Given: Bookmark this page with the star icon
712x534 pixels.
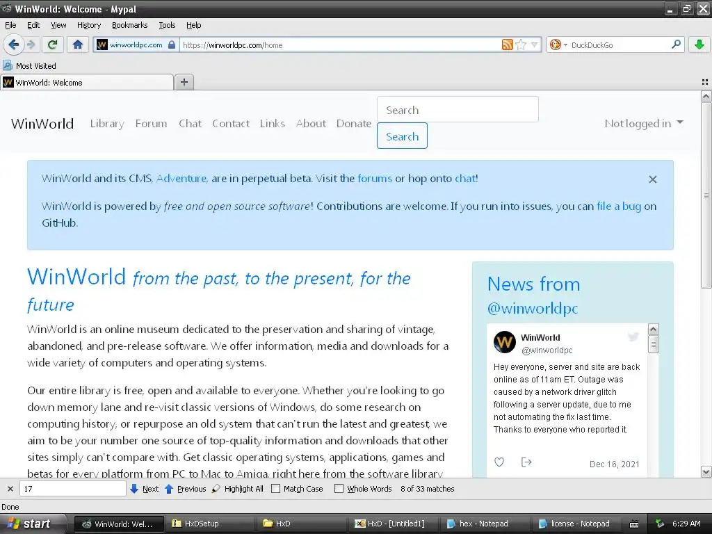Looking at the screenshot, I should [521, 44].
